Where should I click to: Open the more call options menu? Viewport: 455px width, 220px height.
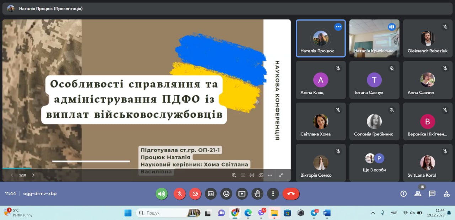click(x=273, y=194)
